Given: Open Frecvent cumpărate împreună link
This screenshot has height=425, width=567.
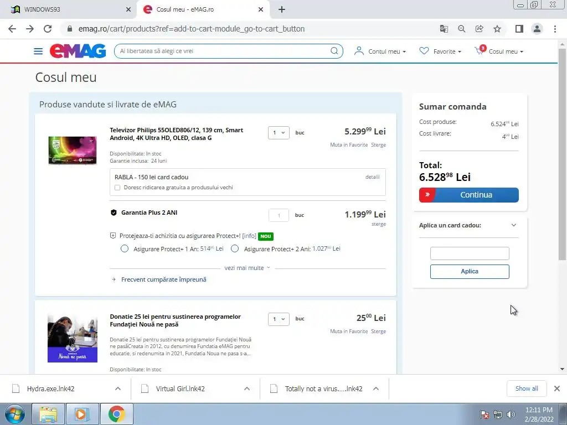Looking at the screenshot, I should 163,279.
